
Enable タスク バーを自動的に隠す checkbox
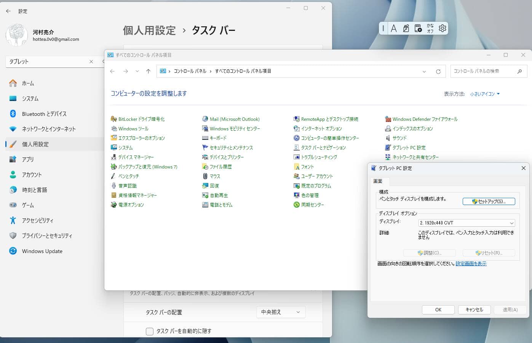(x=150, y=331)
